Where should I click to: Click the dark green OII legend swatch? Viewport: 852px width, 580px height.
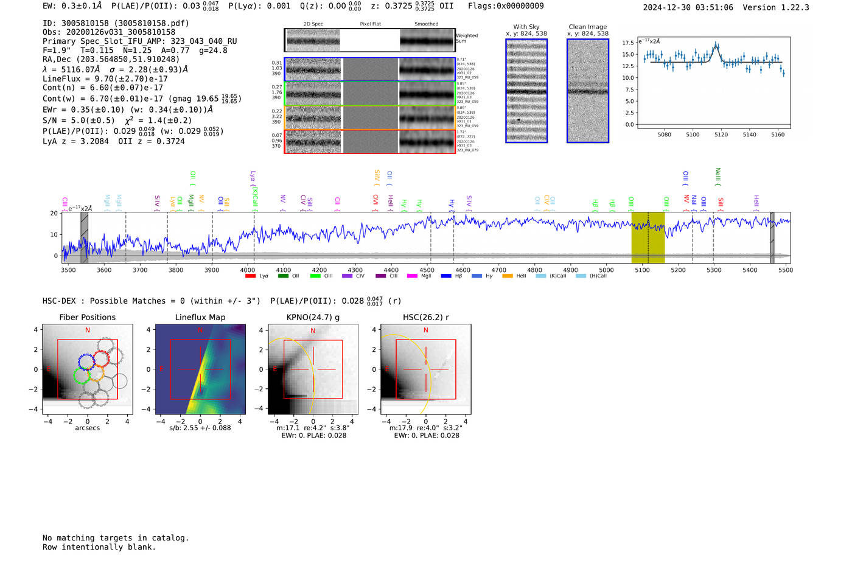coord(283,276)
